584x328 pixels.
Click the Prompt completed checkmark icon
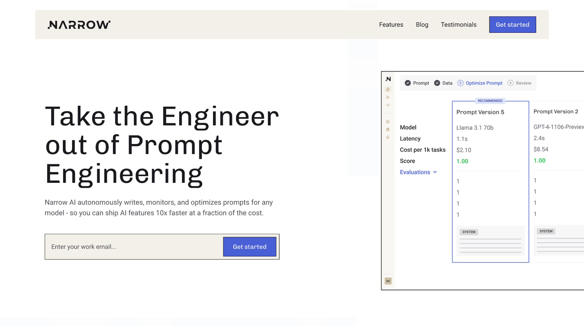point(407,83)
